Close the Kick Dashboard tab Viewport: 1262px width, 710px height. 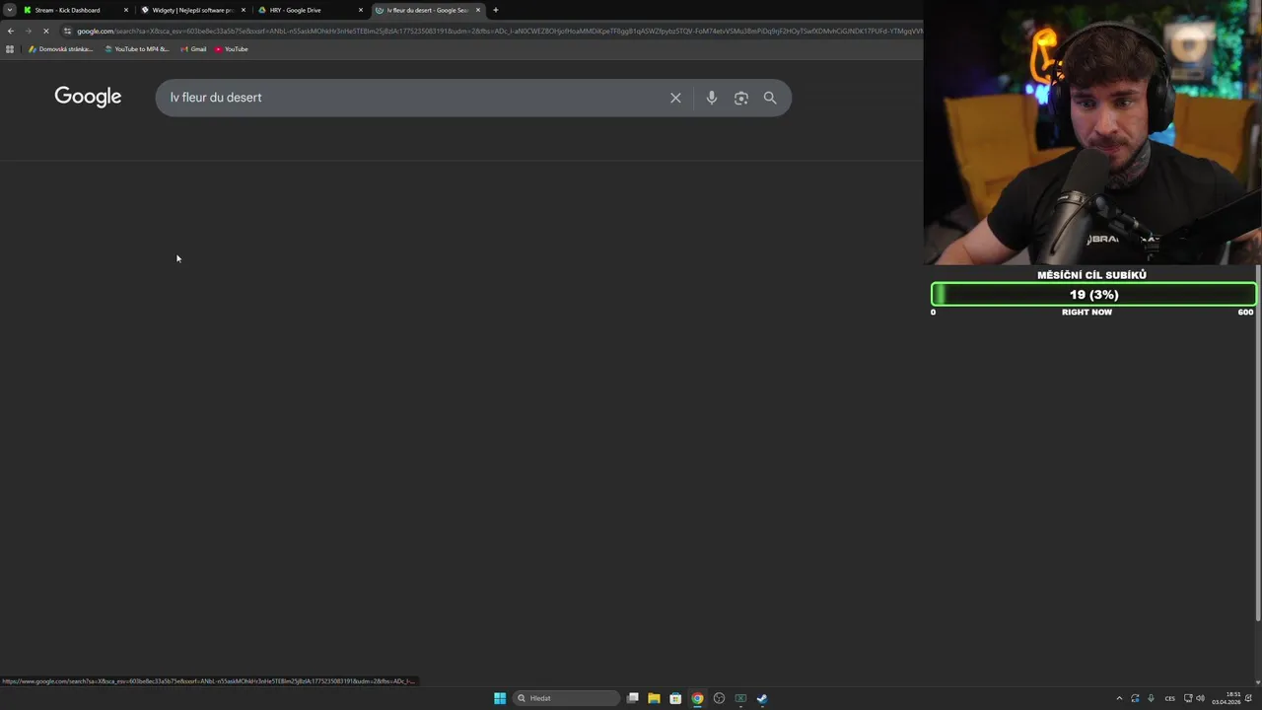click(x=126, y=10)
